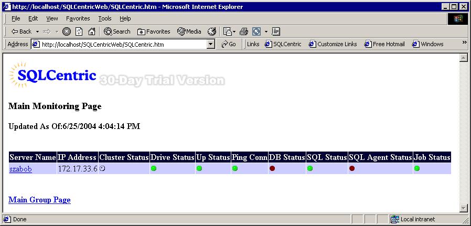Viewport: 471px width, 226px height.
Task: Open the Favorites pane from toolbar
Action: (154, 31)
